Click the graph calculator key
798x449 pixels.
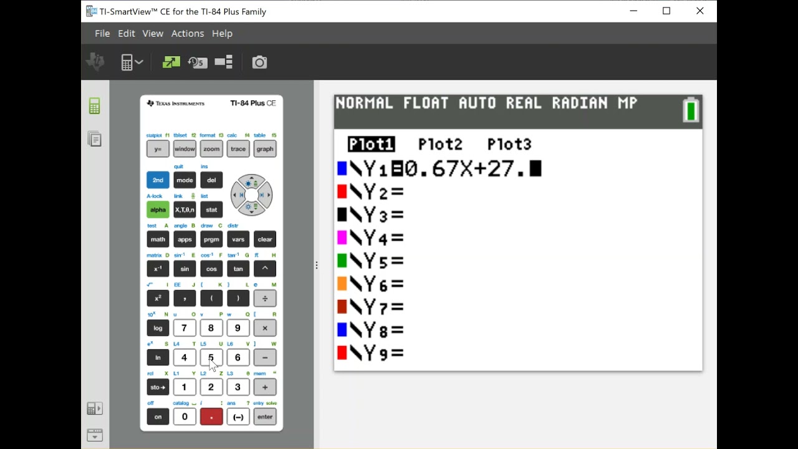[265, 149]
